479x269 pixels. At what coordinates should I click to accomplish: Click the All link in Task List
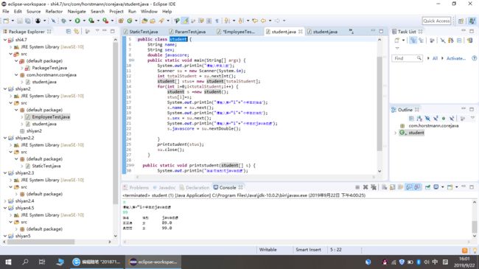click(435, 58)
